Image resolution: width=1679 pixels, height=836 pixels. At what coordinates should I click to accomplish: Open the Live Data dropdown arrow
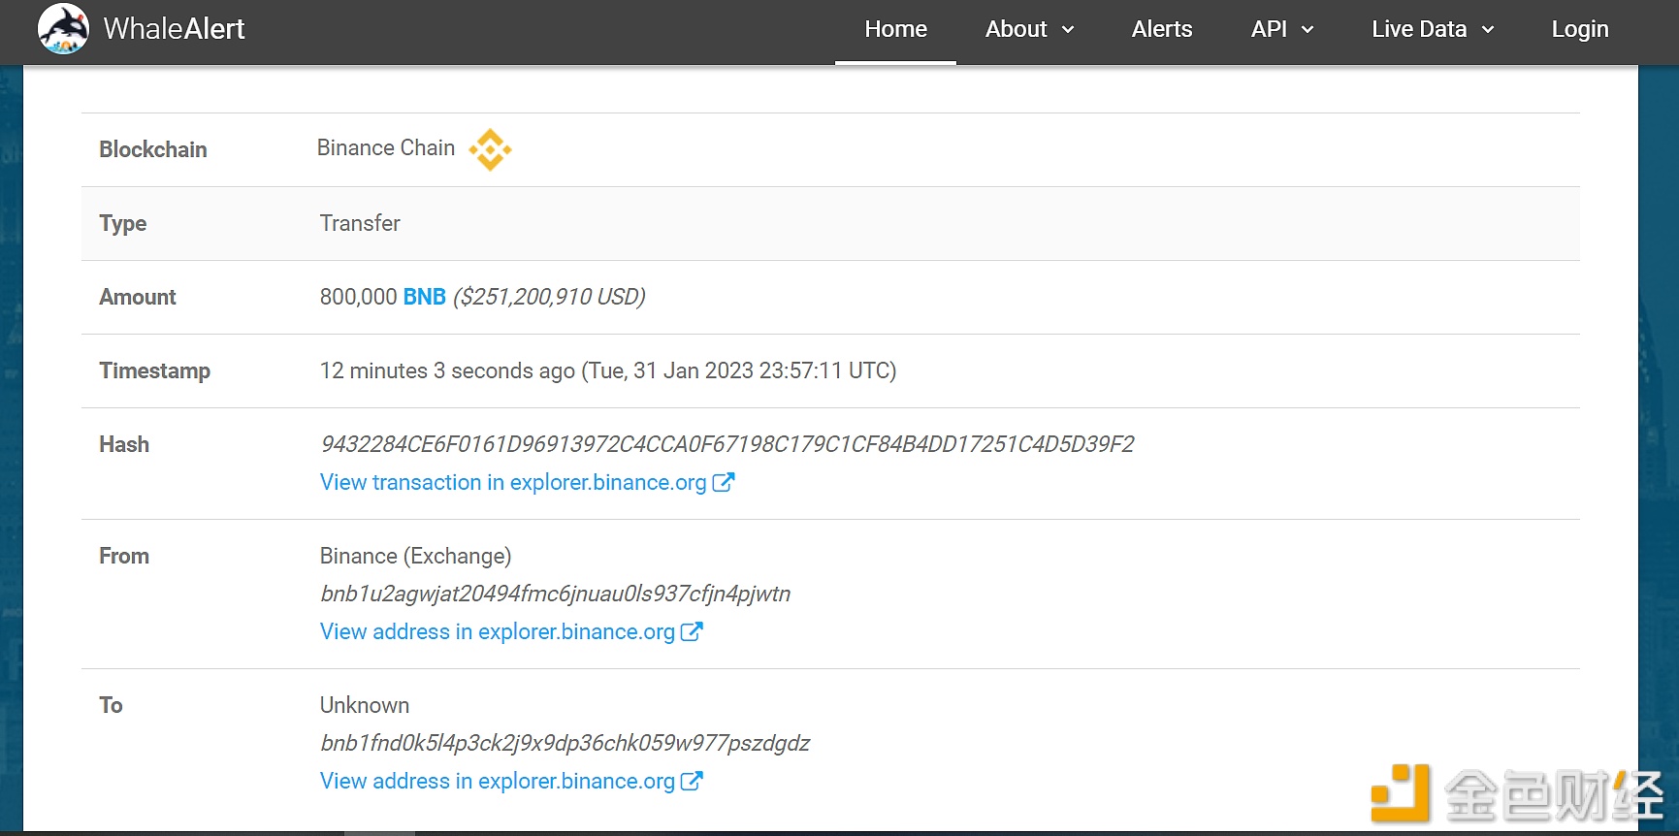pyautogui.click(x=1488, y=30)
